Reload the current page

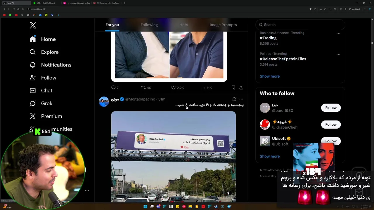[x=13, y=9]
